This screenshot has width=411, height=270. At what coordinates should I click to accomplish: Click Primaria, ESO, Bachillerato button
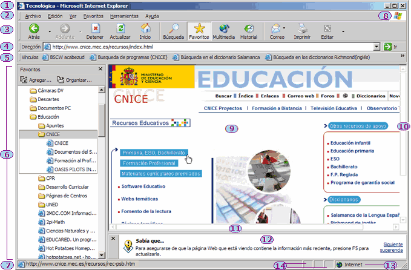(154, 153)
